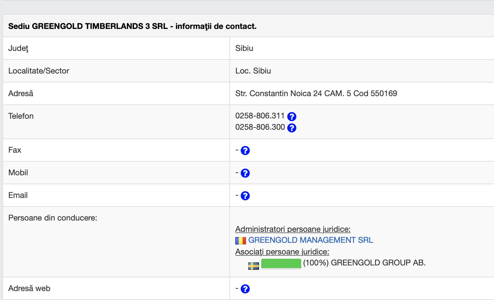
Task: Select the phone number 0258-806.300
Action: [260, 127]
